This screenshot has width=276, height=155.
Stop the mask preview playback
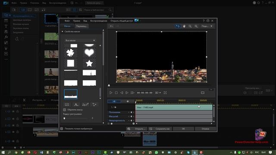pos(116,93)
